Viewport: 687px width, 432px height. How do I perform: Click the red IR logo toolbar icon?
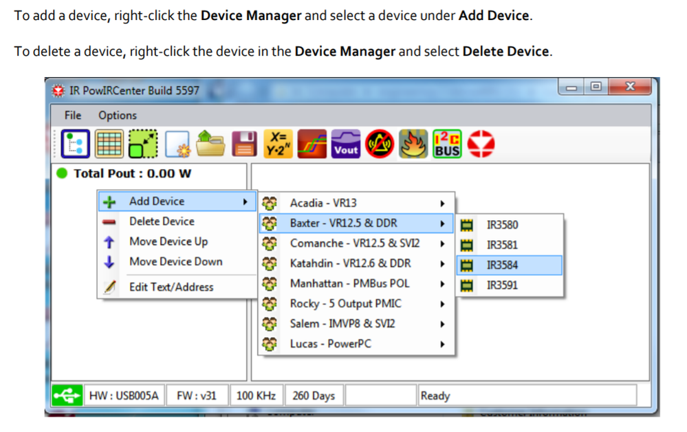tap(481, 144)
